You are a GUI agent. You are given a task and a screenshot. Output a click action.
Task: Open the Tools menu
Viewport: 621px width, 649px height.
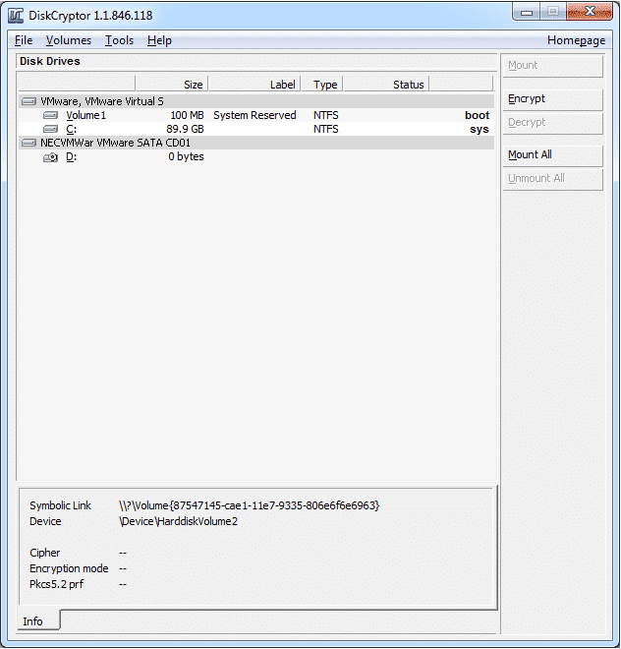point(119,40)
